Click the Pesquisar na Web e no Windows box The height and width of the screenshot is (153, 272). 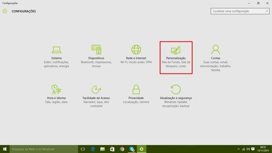coord(44,149)
